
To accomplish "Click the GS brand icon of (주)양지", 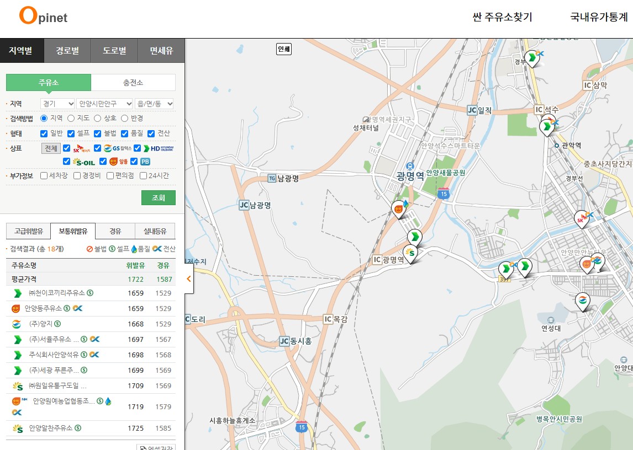I will coord(17,324).
